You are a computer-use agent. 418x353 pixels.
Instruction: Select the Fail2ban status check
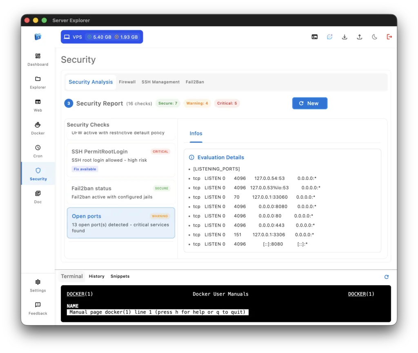coord(121,192)
